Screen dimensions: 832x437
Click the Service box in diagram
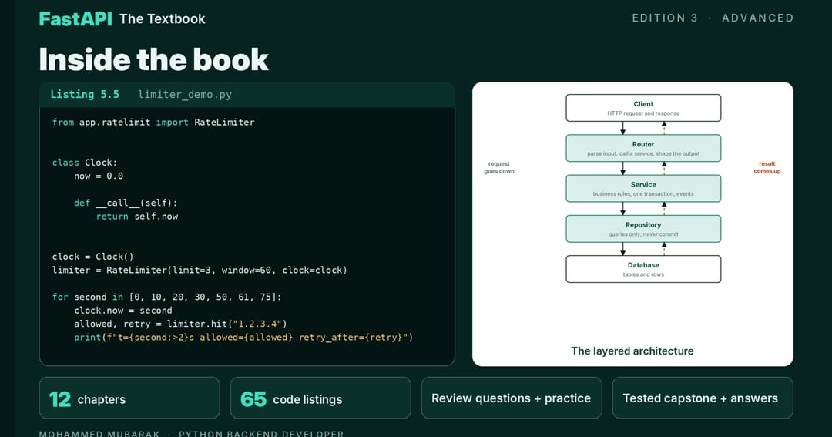click(643, 189)
